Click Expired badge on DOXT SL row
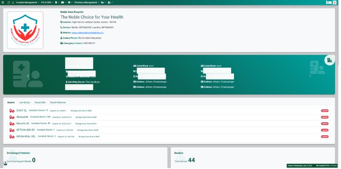Screen dimensions: 341x169 pos(325,111)
